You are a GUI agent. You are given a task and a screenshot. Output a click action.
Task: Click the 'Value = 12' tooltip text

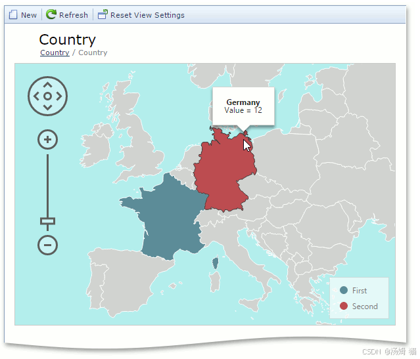coord(243,110)
